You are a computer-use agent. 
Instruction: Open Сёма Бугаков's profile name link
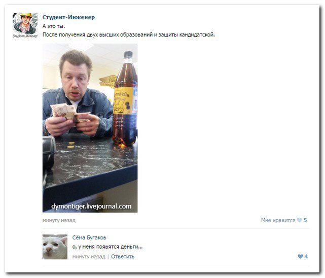click(x=89, y=237)
